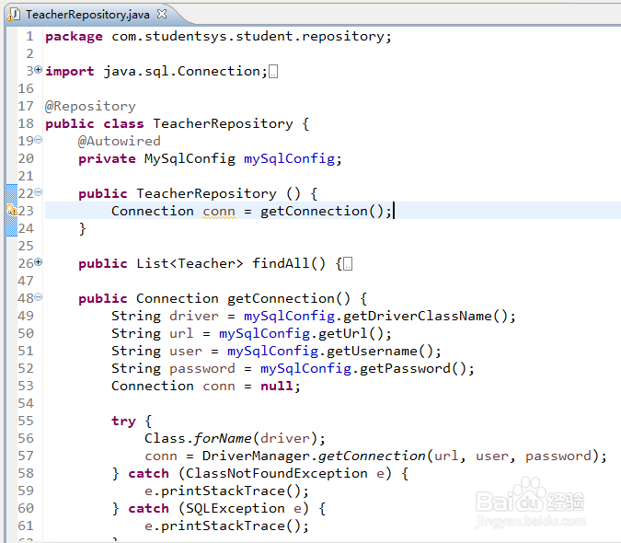Click DriverManager on line 57
621x543 pixels.
click(256, 456)
